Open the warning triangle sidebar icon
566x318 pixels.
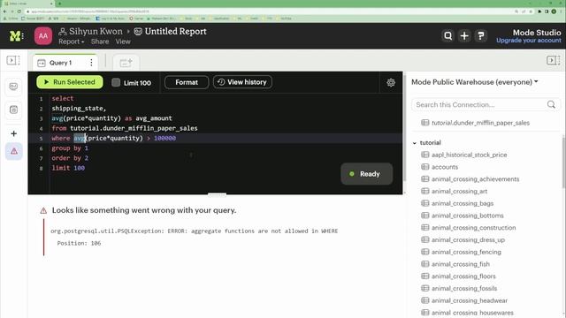[x=14, y=151]
